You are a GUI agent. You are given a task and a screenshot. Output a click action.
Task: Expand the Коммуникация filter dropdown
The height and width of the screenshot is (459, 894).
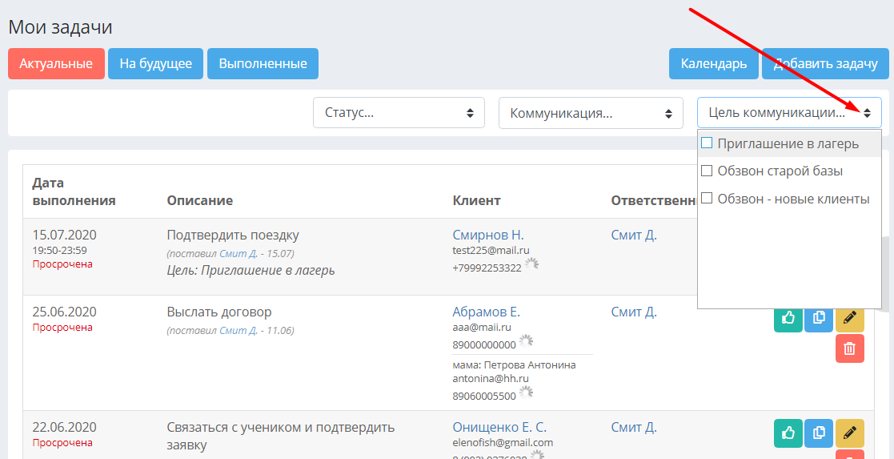click(591, 112)
